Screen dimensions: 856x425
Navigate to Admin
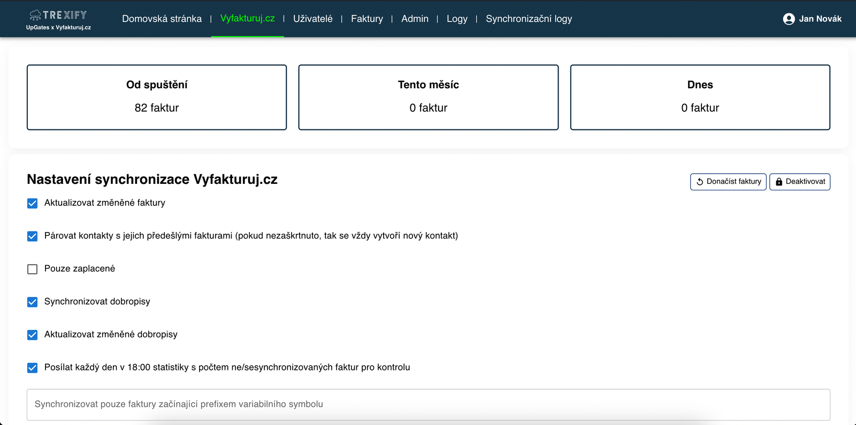415,19
